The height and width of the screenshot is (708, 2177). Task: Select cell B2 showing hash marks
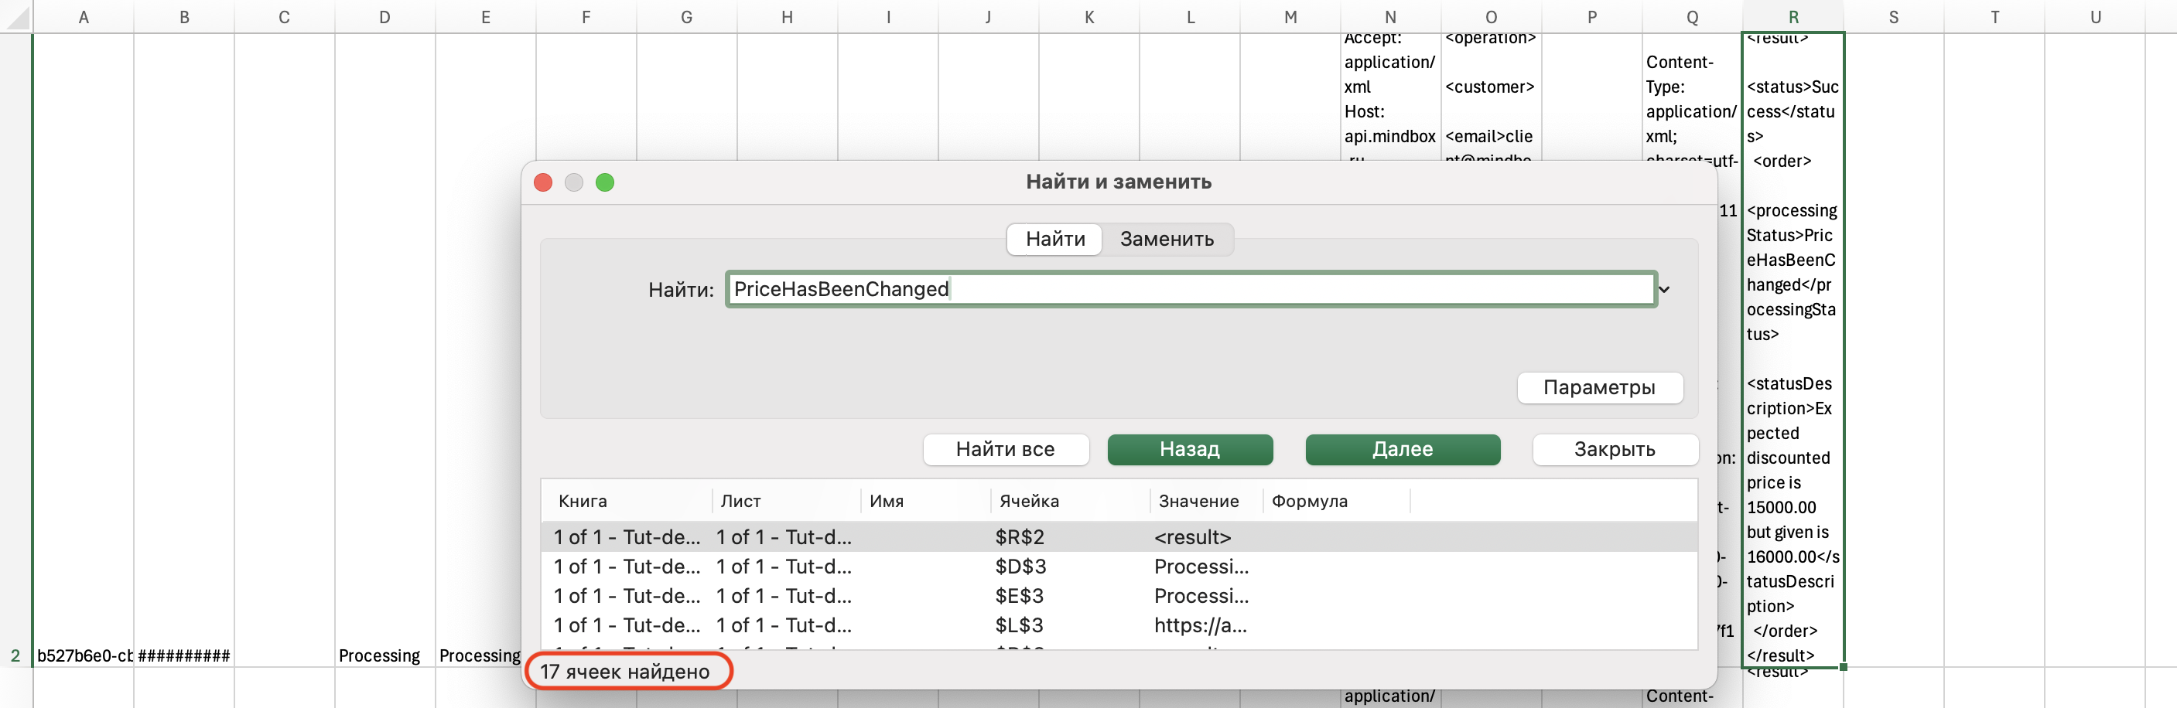click(184, 350)
